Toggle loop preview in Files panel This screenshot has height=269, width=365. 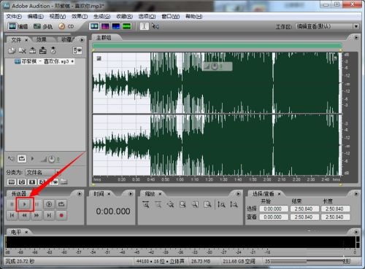(x=22, y=159)
